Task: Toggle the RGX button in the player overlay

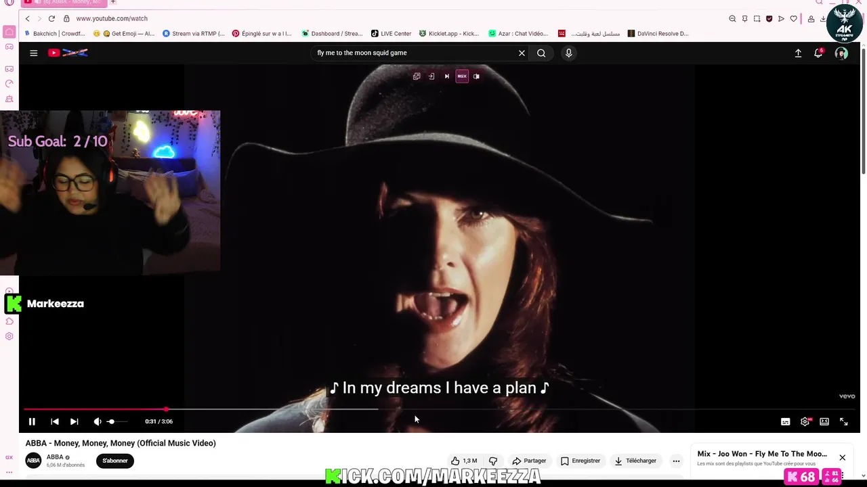Action: [x=462, y=76]
